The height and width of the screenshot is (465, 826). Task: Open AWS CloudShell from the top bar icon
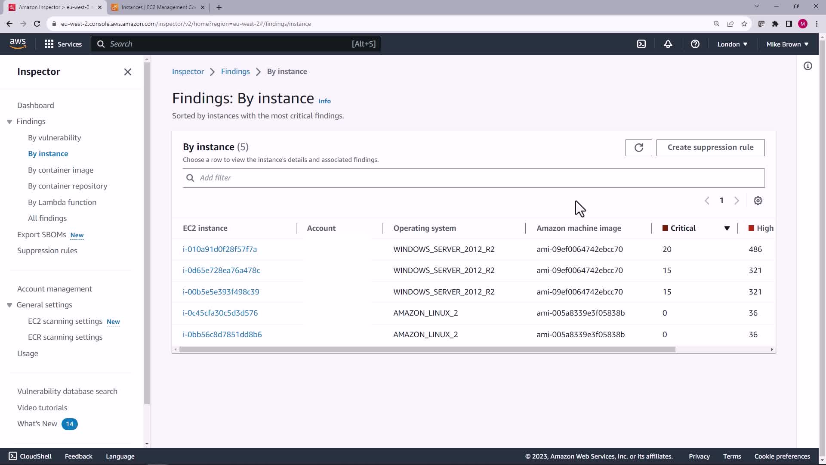tap(641, 44)
